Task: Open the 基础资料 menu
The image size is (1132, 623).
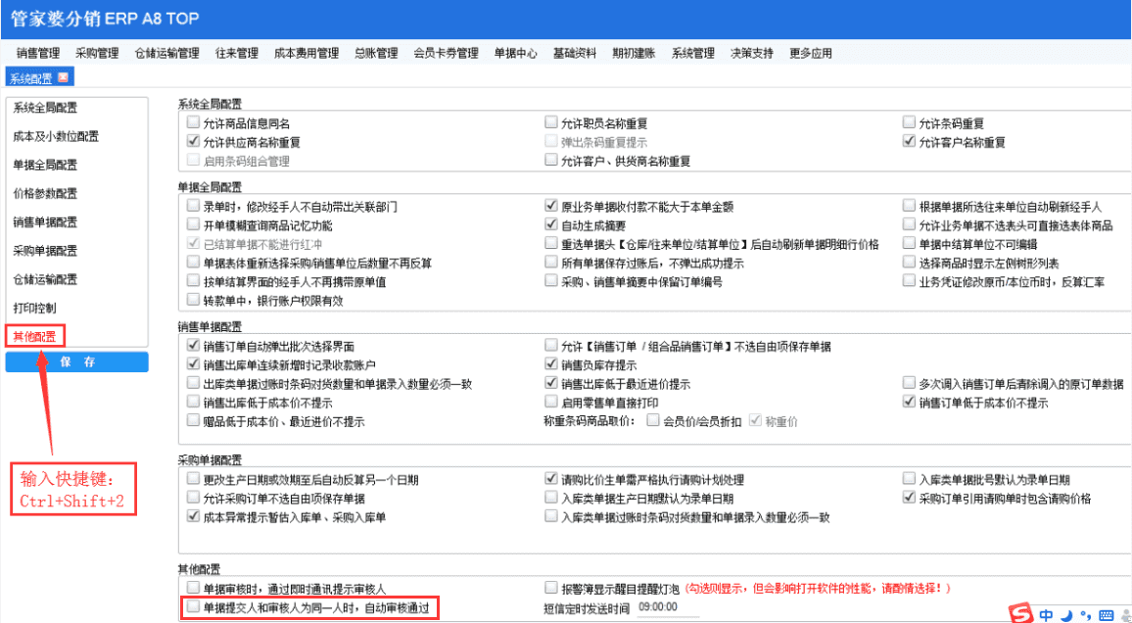Action: [575, 53]
